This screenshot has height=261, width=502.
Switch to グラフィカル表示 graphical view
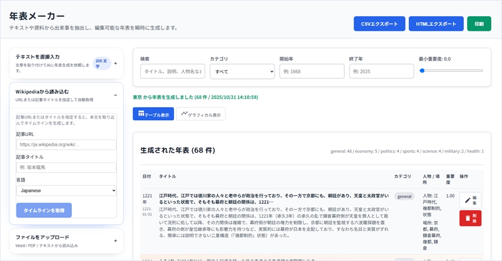(201, 115)
